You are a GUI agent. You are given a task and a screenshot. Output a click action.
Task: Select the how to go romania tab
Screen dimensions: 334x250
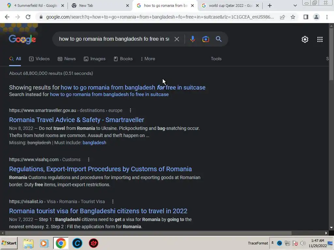(x=165, y=6)
